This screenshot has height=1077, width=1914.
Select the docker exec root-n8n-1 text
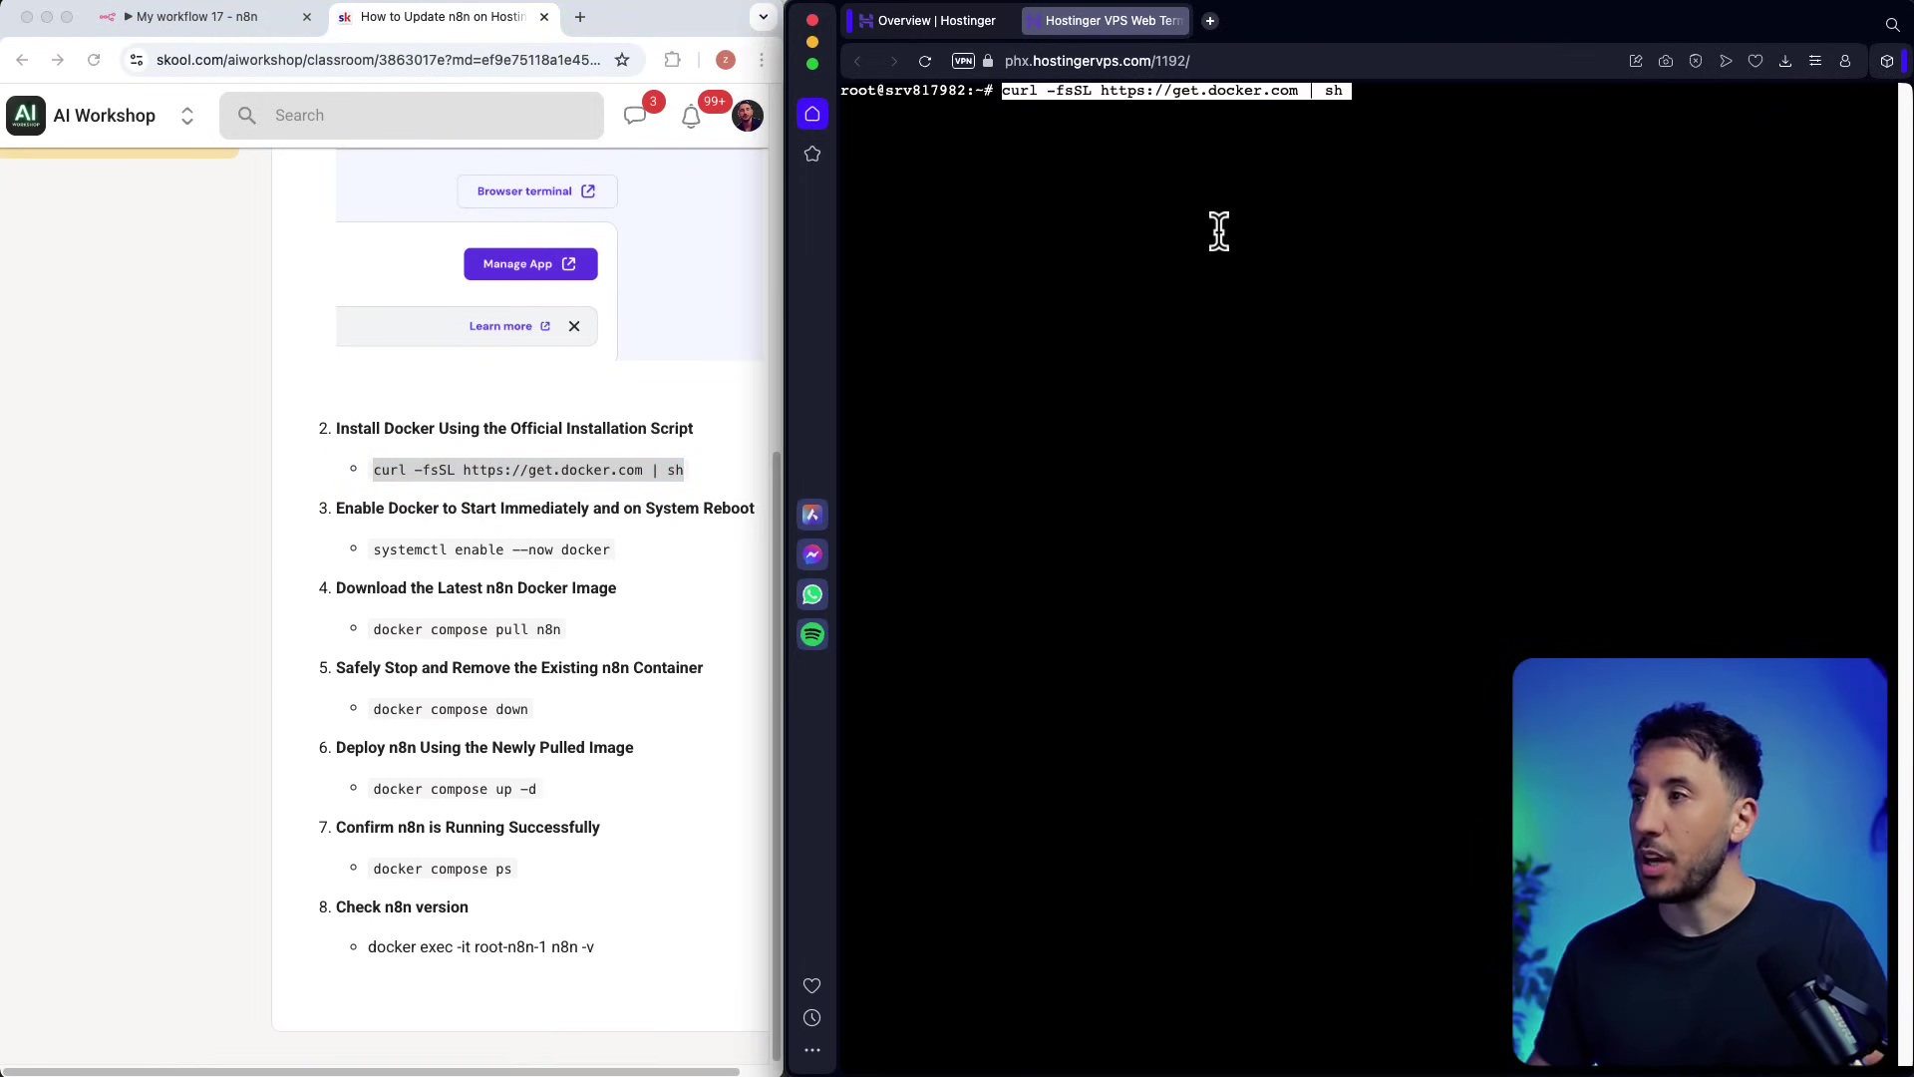coord(480,947)
